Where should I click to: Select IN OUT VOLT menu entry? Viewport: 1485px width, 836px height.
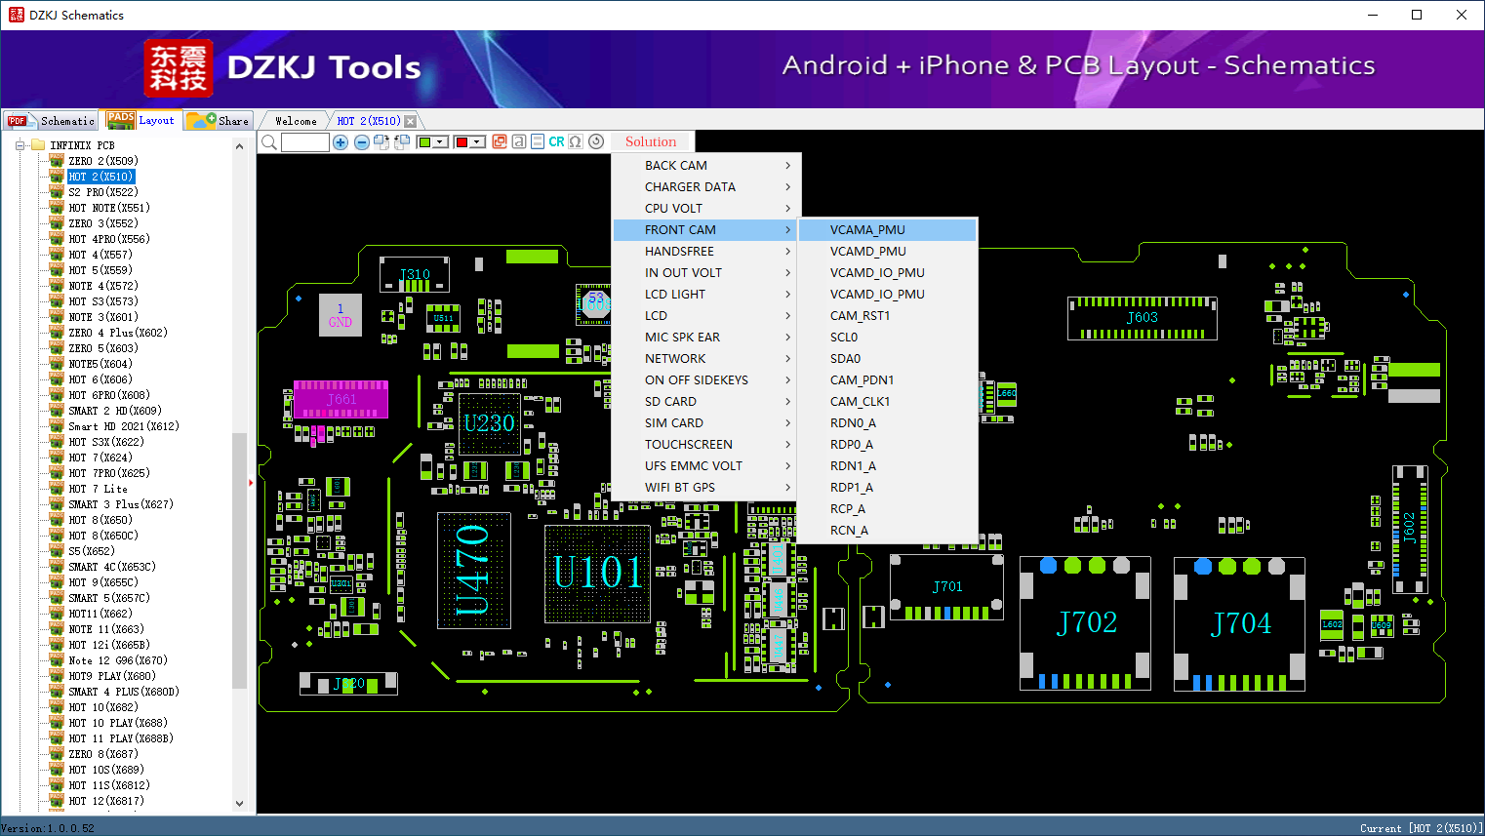[706, 273]
